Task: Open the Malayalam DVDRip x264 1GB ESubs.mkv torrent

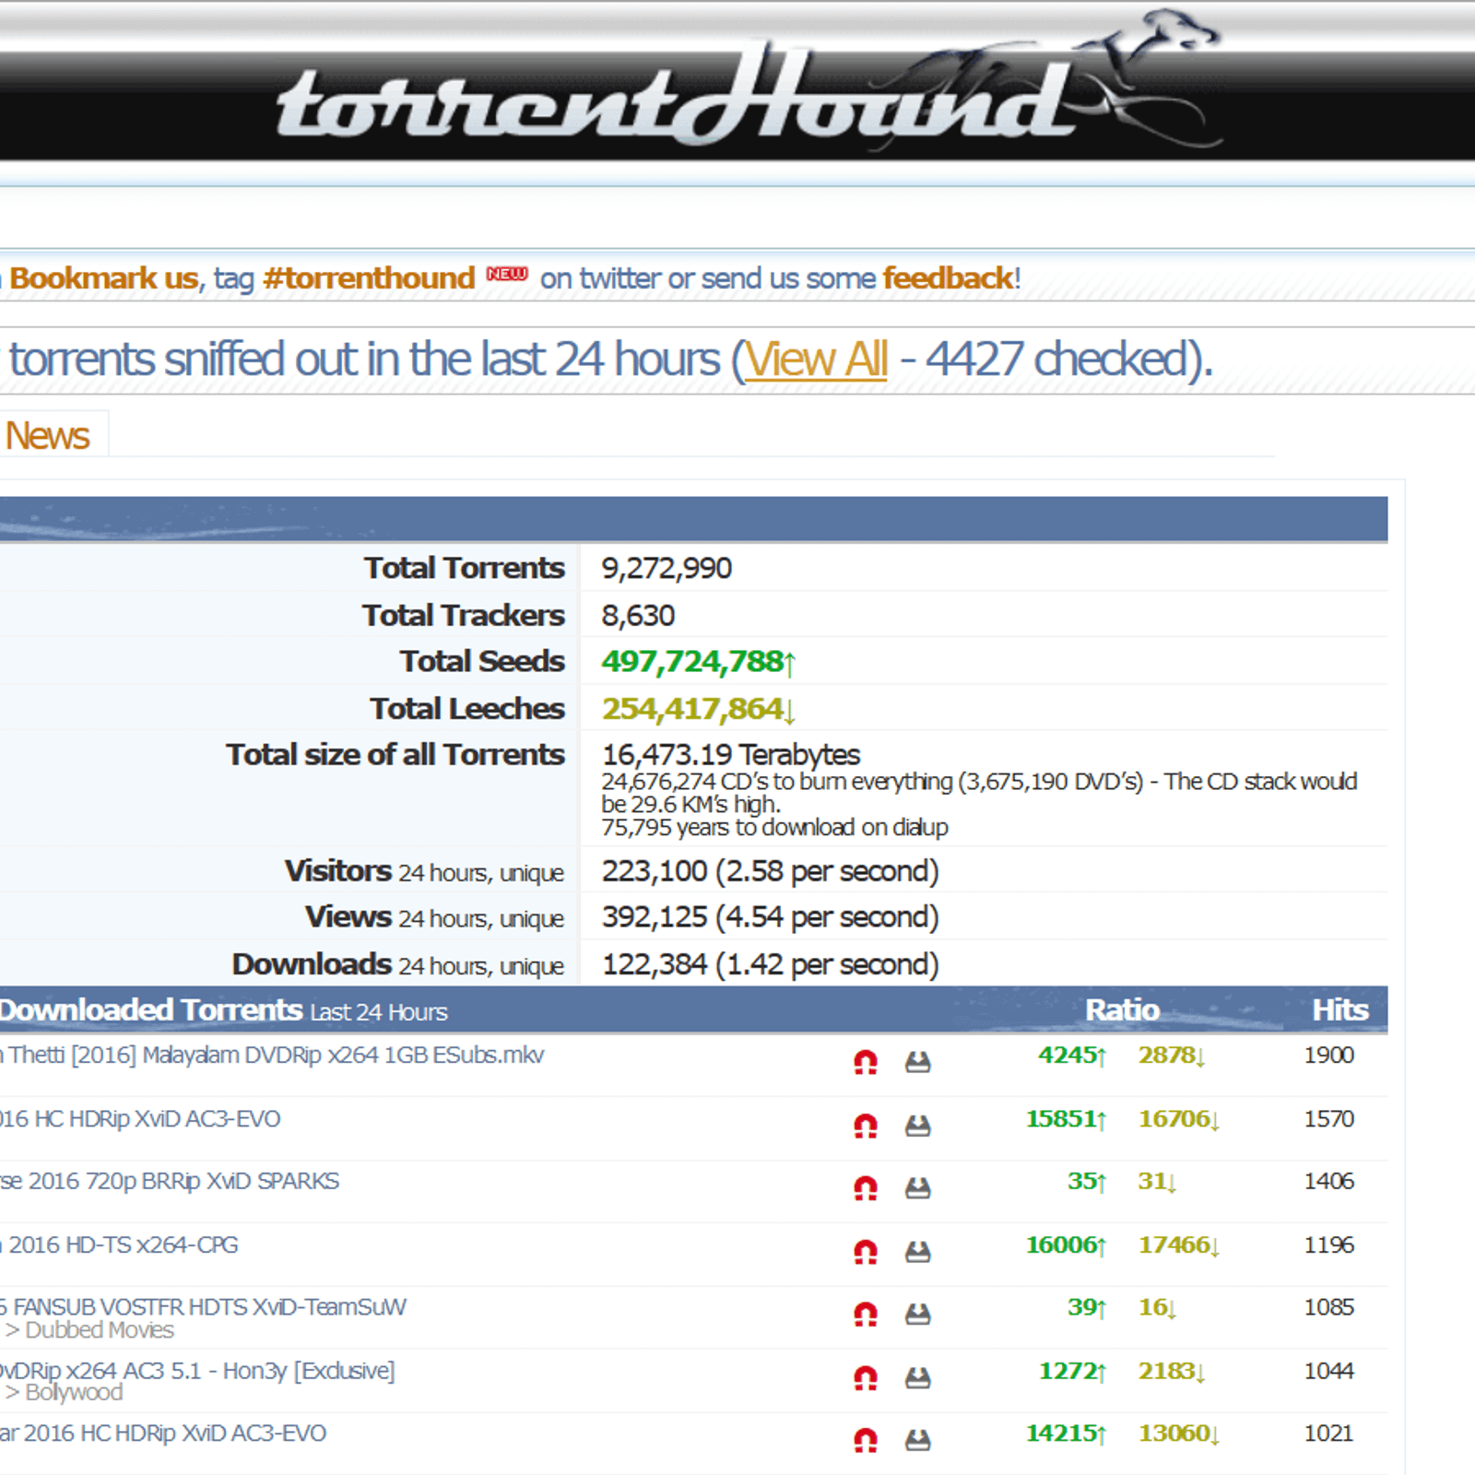Action: (273, 1055)
